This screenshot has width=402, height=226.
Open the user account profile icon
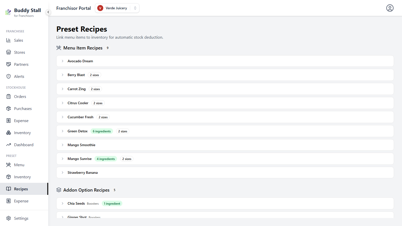(x=390, y=8)
